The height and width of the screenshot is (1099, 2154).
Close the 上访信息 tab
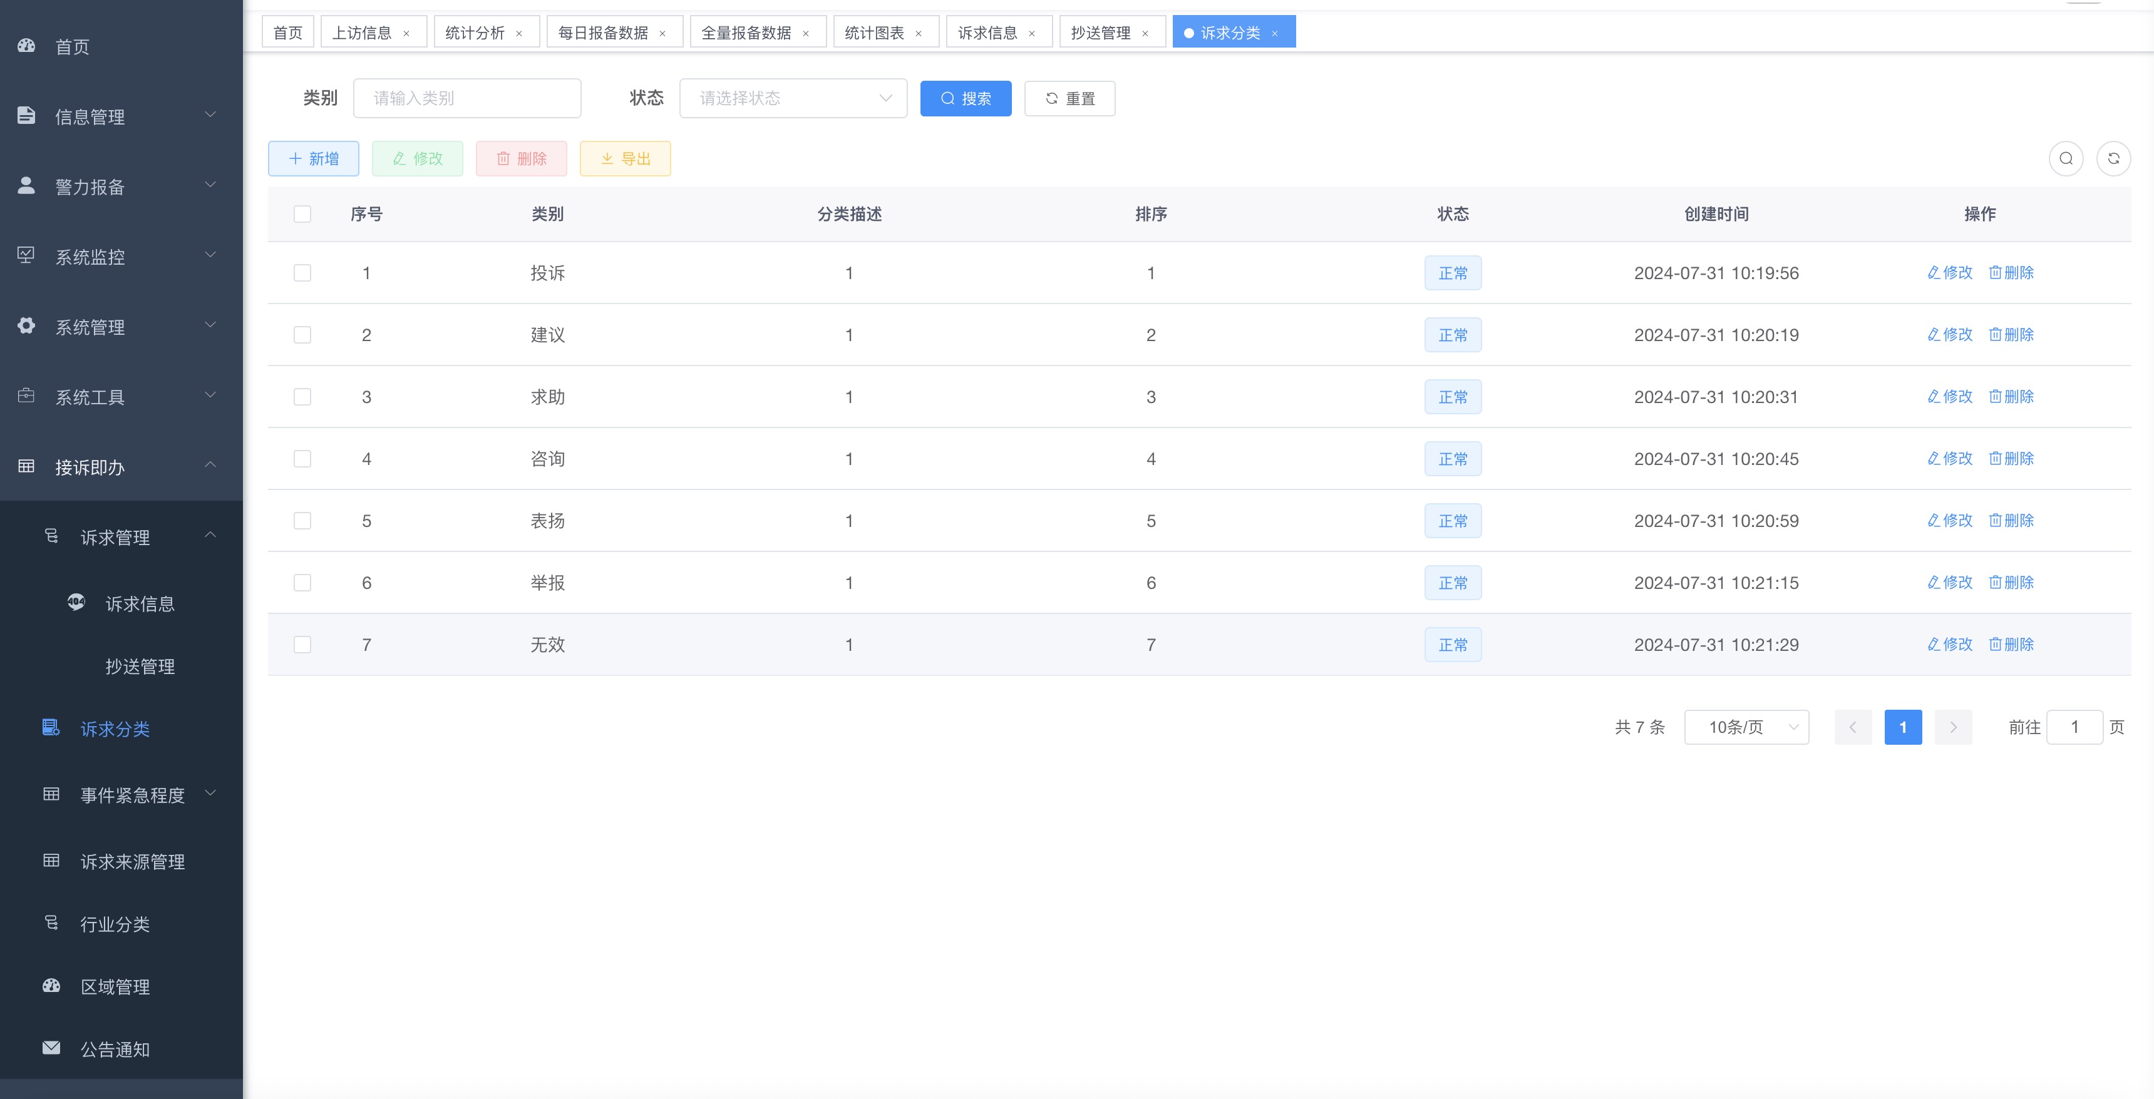coord(406,33)
